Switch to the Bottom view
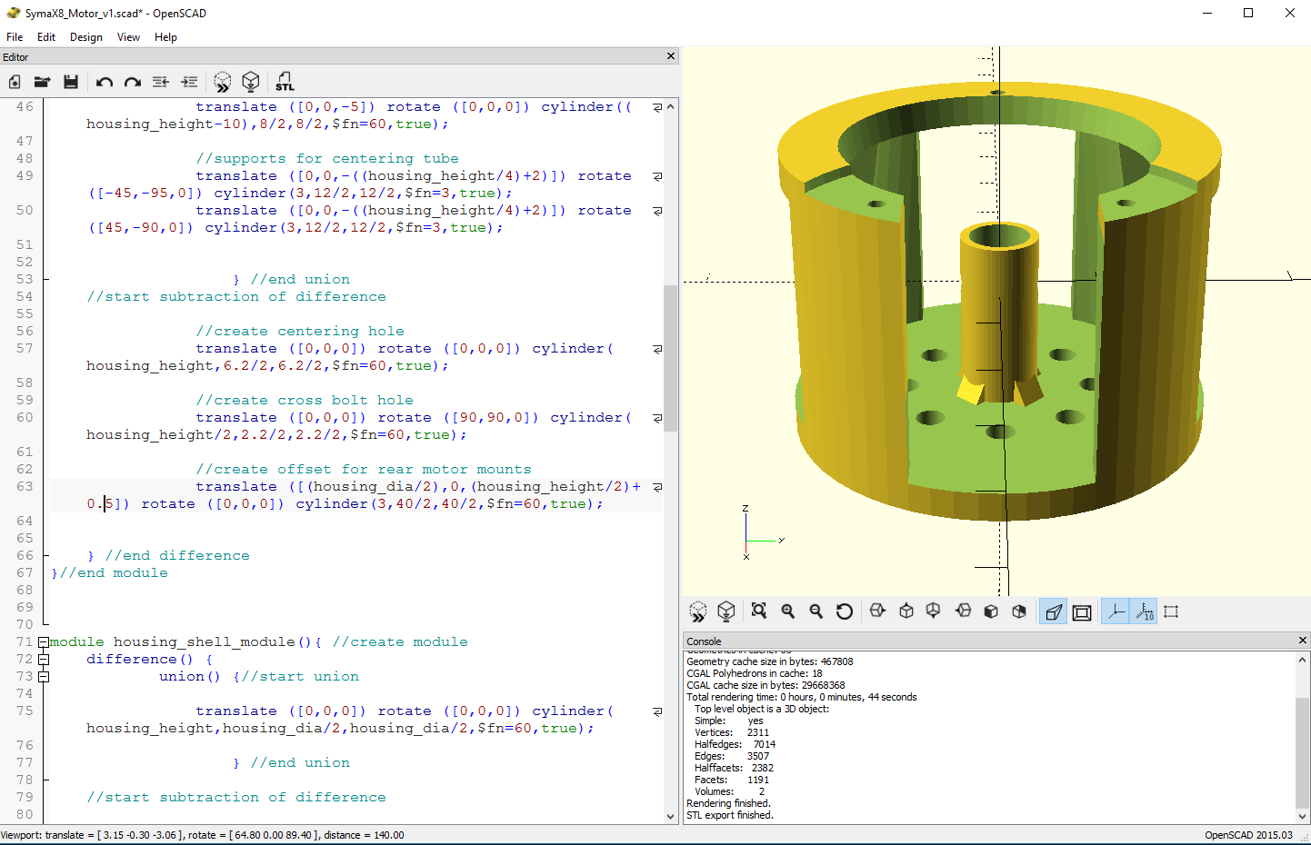The width and height of the screenshot is (1311, 845). click(934, 611)
